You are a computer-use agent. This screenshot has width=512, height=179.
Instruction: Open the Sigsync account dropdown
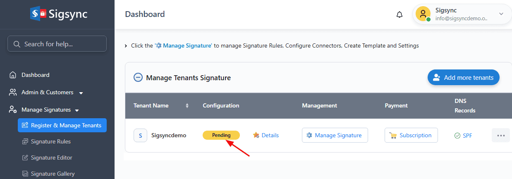point(501,14)
